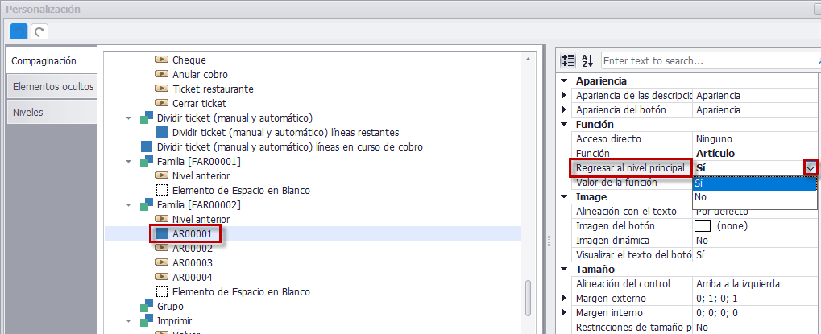821x334 pixels.
Task: Select the Cerrar ticket tree row
Action: click(313, 104)
